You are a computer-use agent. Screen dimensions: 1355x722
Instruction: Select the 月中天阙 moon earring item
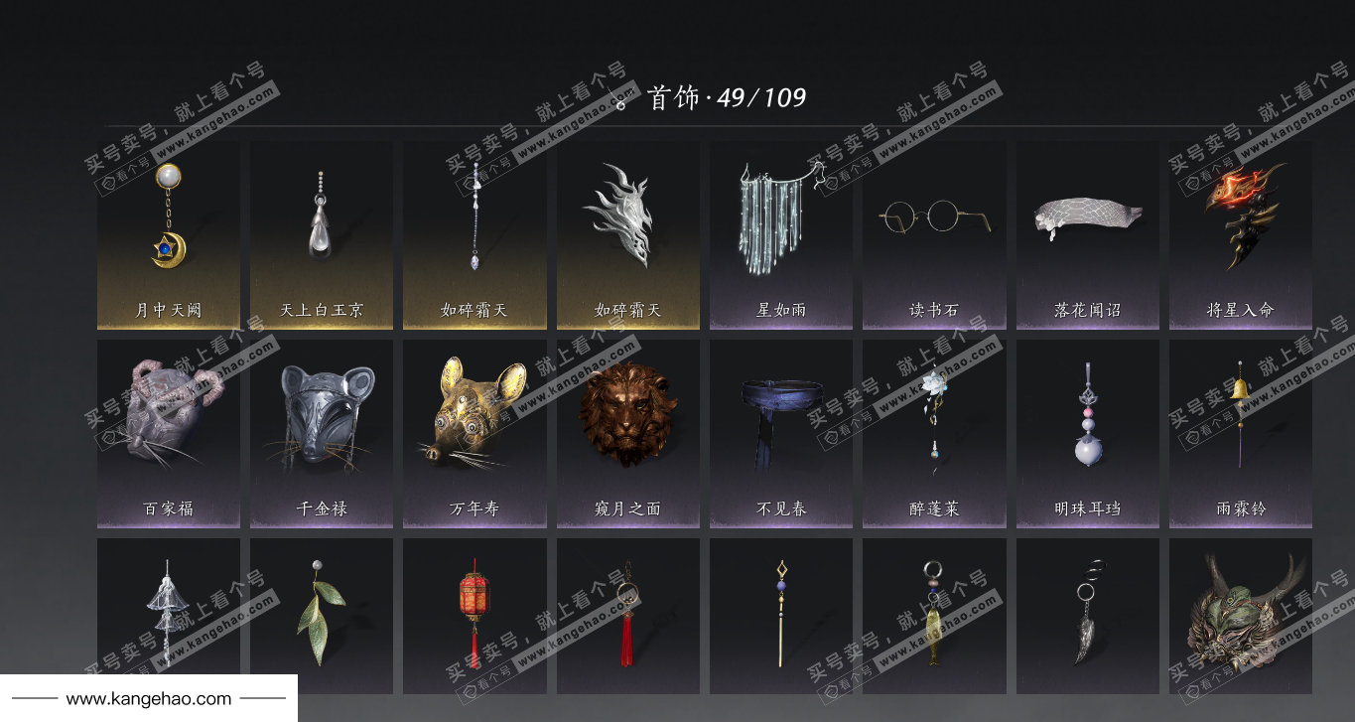[x=169, y=235]
